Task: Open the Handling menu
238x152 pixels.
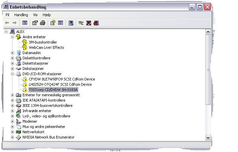Action: pyautogui.click(x=21, y=15)
